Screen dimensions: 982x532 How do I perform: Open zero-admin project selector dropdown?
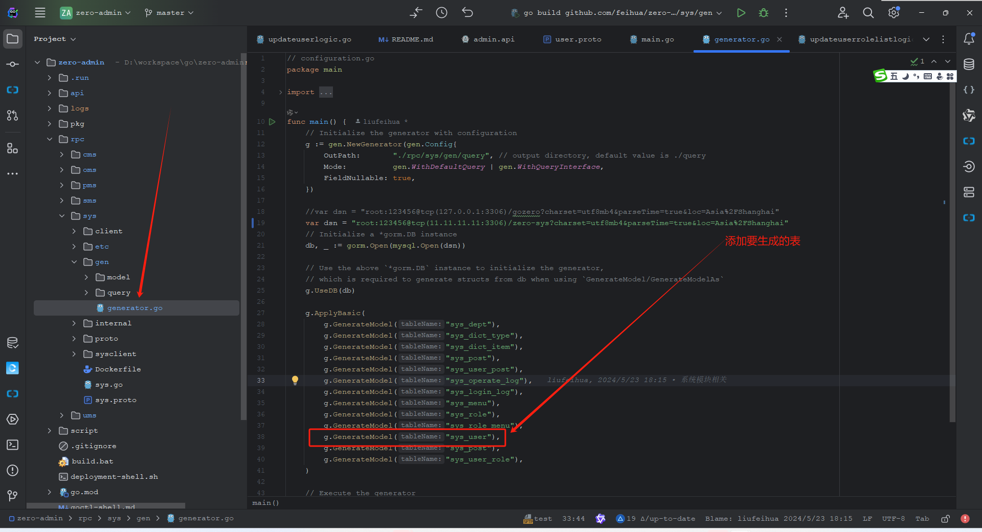coord(96,13)
